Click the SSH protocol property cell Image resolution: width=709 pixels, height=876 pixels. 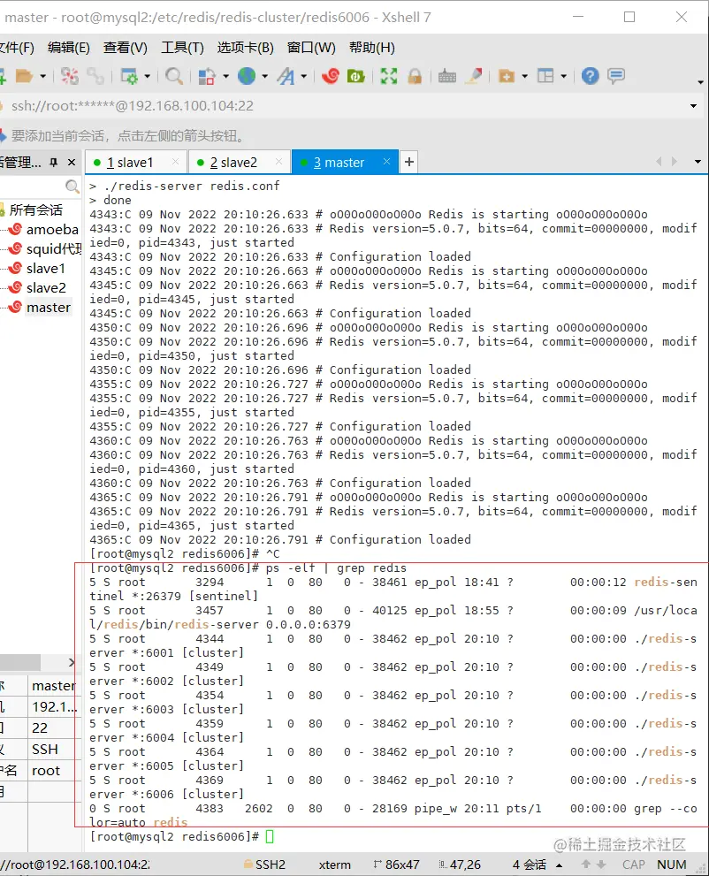pyautogui.click(x=55, y=750)
